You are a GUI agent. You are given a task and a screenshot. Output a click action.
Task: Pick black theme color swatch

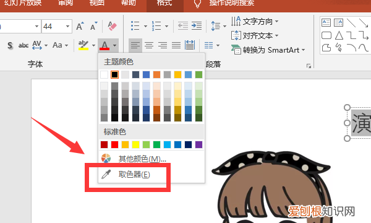(x=114, y=75)
